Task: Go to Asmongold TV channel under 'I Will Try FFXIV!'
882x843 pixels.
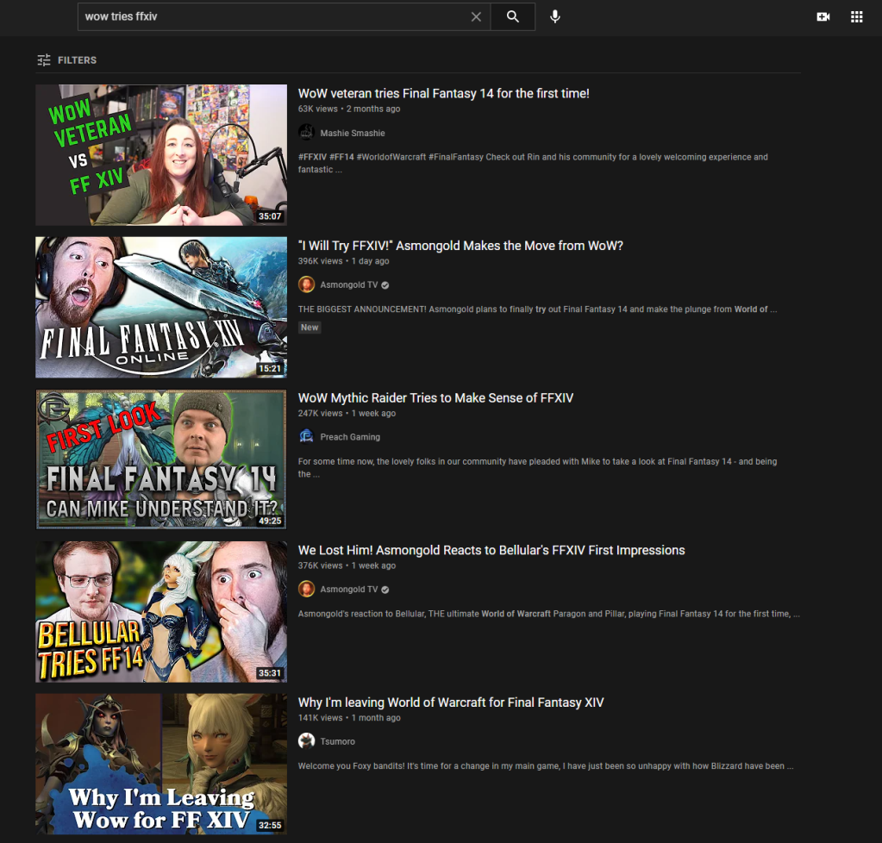Action: [348, 285]
